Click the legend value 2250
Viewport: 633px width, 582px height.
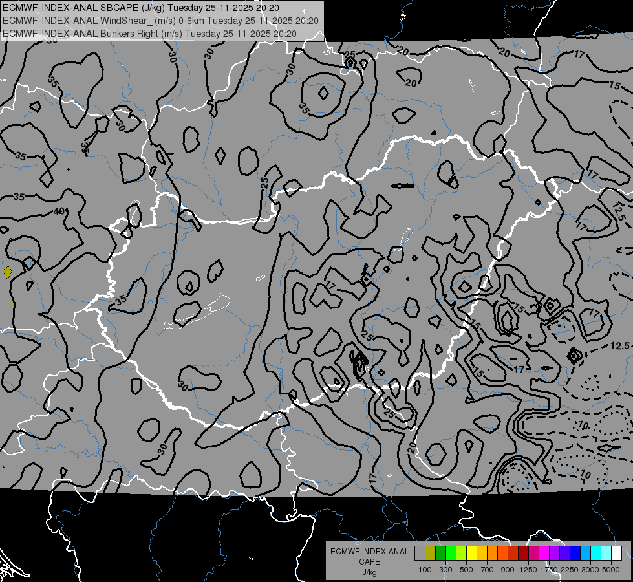[570, 570]
